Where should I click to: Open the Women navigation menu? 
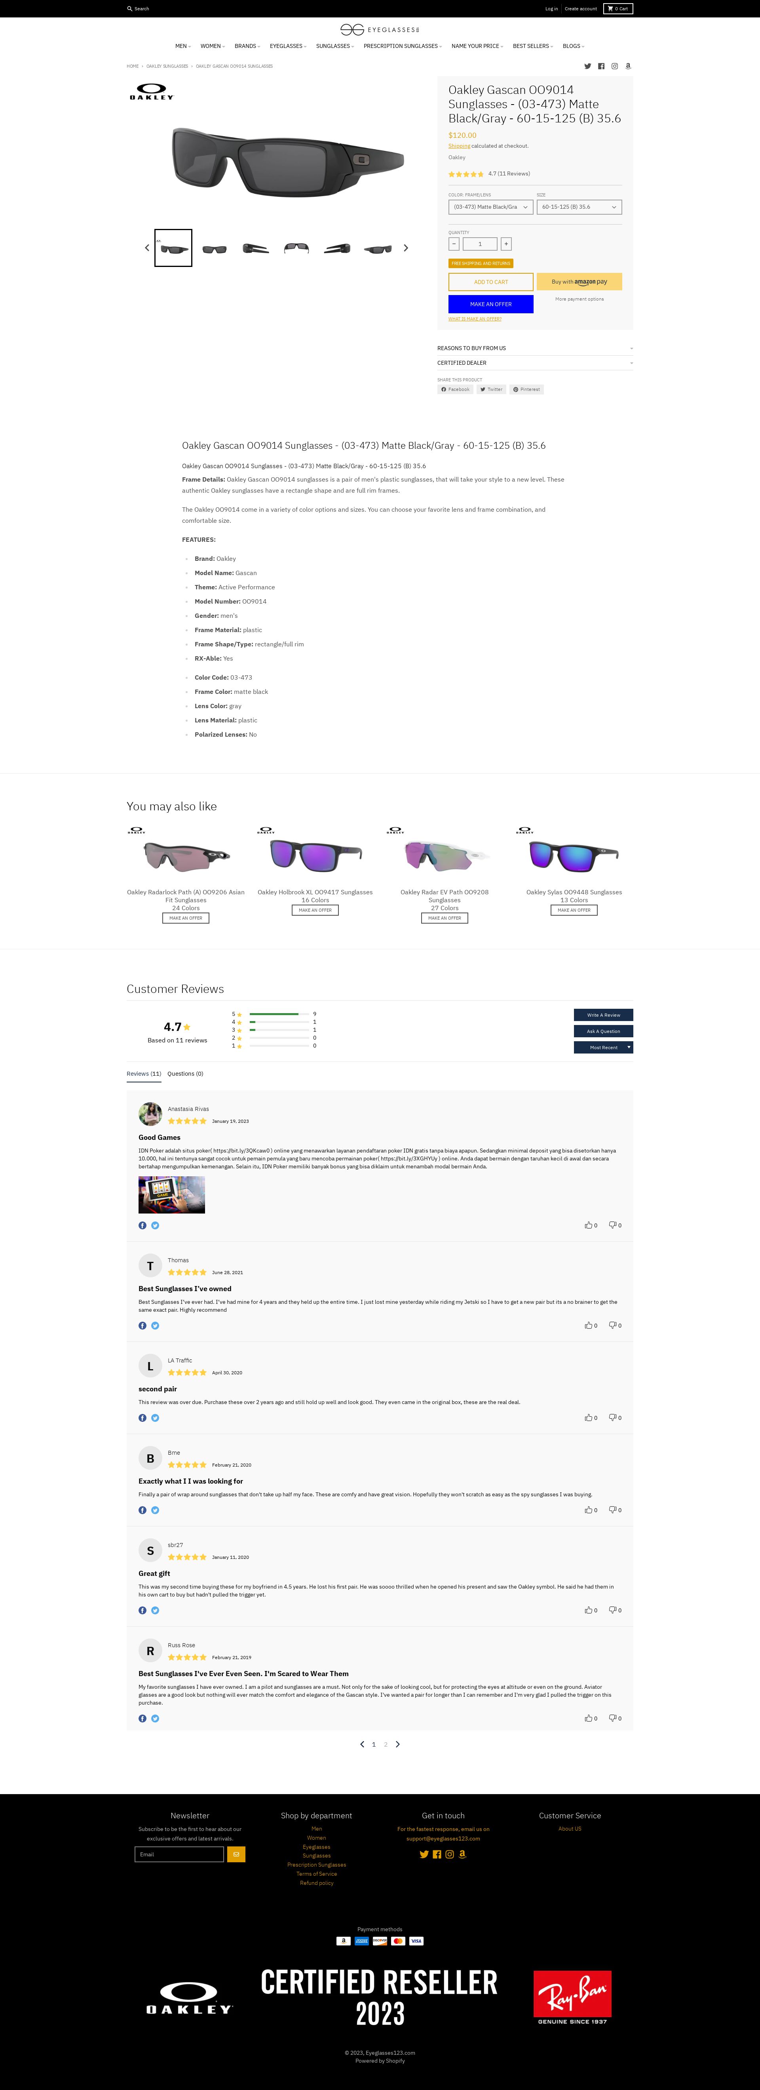coord(213,46)
